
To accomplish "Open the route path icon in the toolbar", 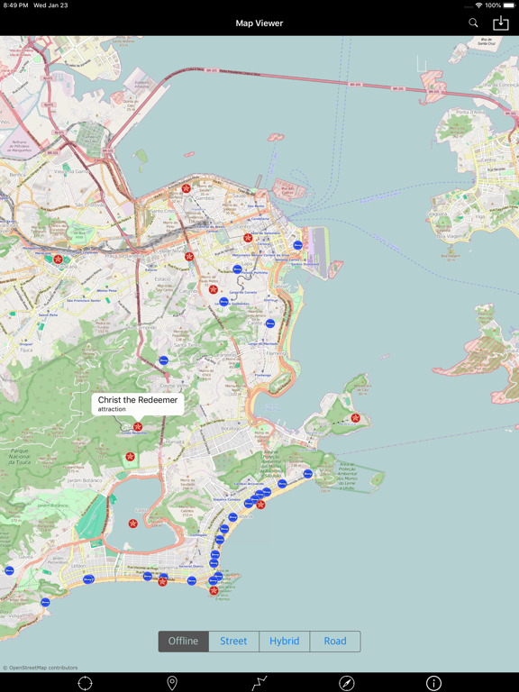I will coord(259,683).
